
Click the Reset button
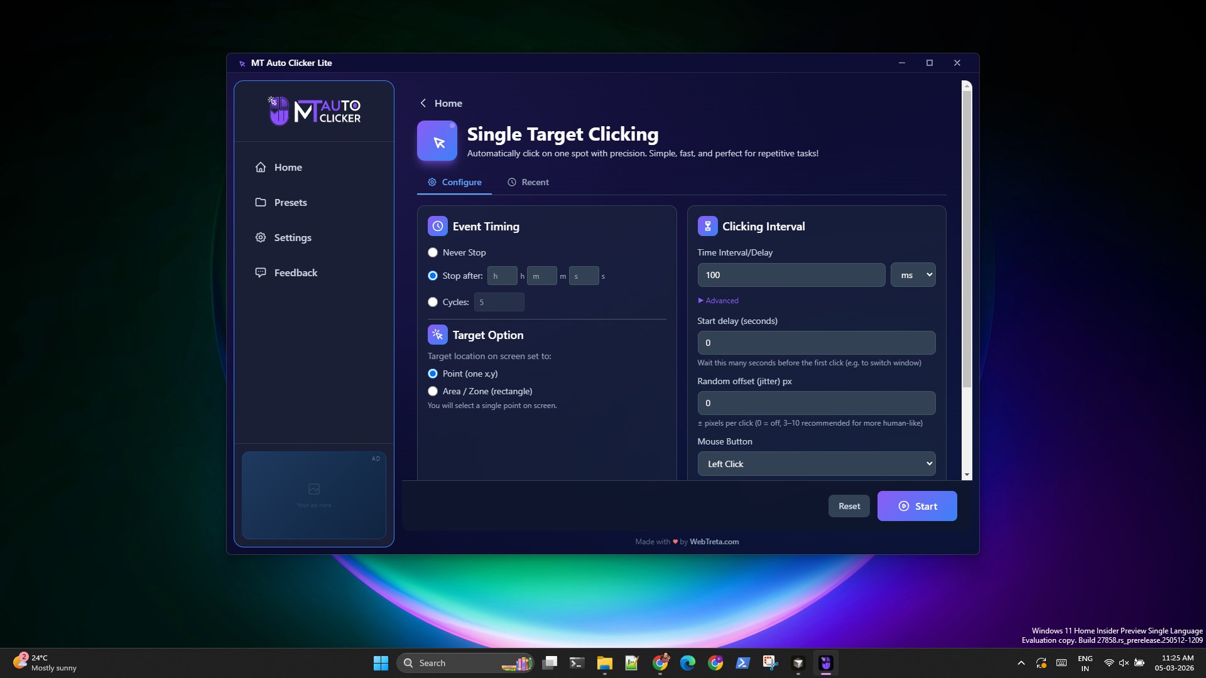(x=849, y=506)
